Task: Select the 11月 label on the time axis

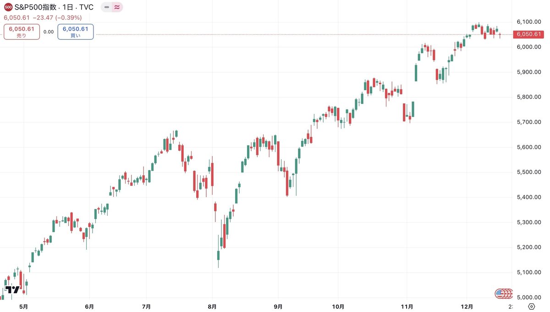Action: click(407, 306)
